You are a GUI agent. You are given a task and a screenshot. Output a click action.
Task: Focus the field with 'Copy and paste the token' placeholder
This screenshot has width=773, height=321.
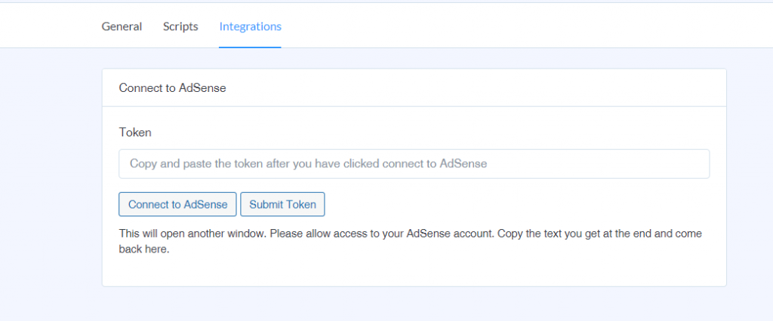(x=414, y=164)
